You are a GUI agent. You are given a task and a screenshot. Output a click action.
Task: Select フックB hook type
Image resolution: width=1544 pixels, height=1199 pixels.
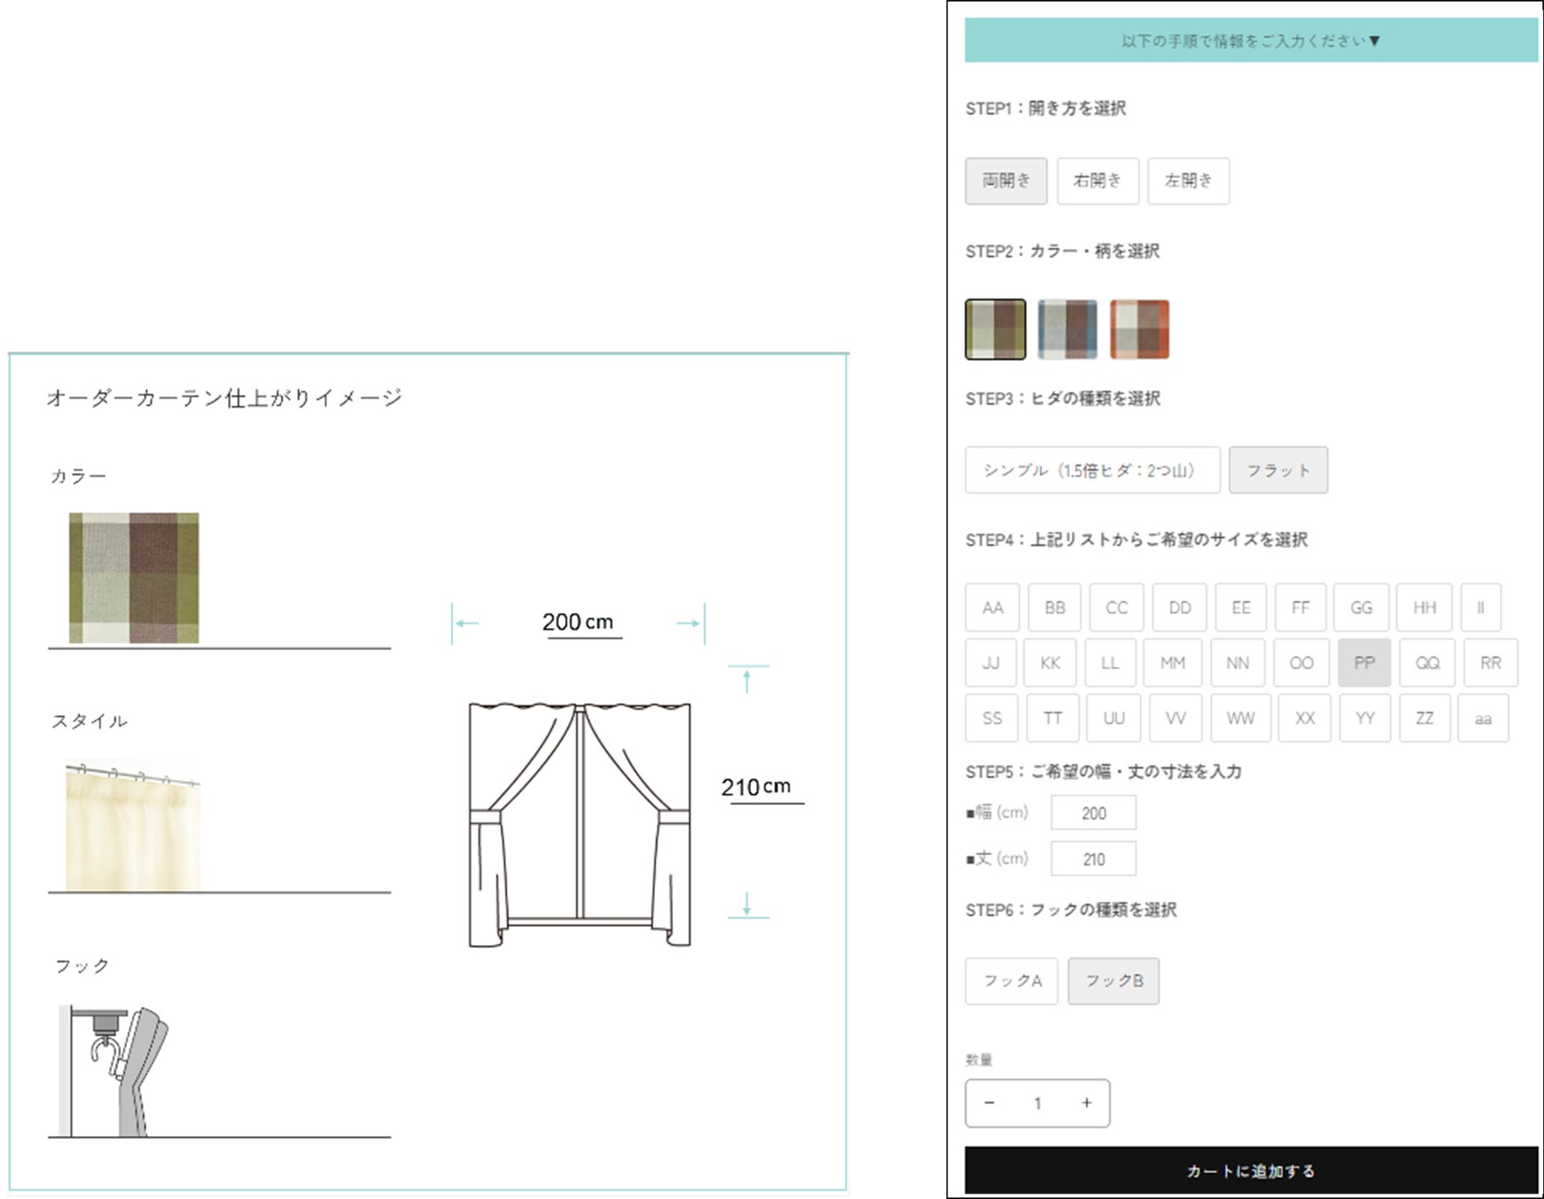tap(1113, 981)
